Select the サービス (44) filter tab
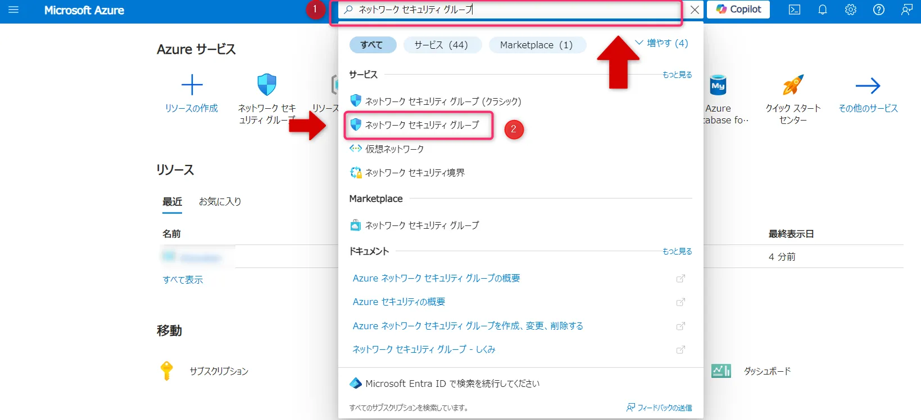921x420 pixels. (x=442, y=45)
